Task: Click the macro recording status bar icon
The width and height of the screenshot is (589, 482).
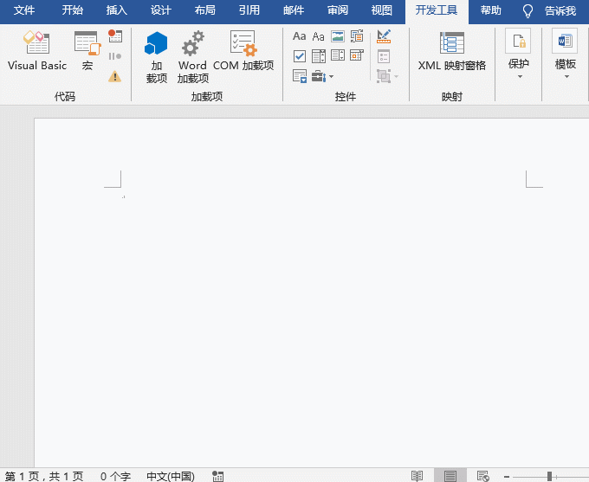Action: pos(218,476)
